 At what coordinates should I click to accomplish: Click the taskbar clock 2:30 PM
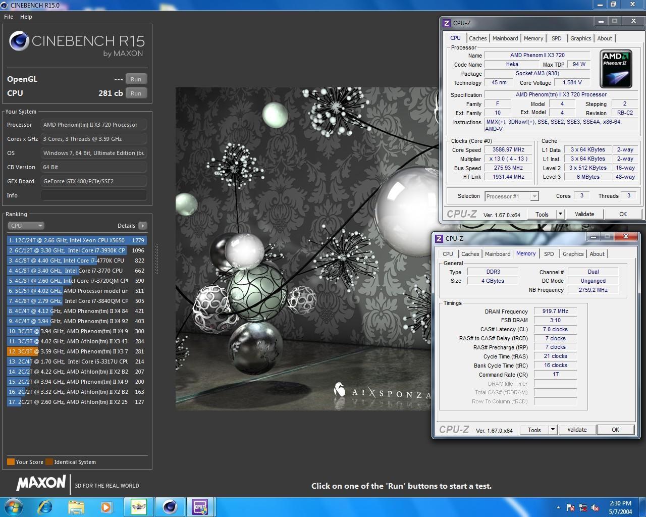pos(620,503)
